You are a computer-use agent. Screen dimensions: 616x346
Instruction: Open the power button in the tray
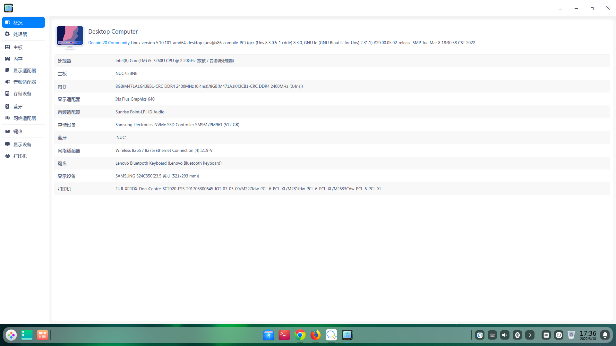559,335
